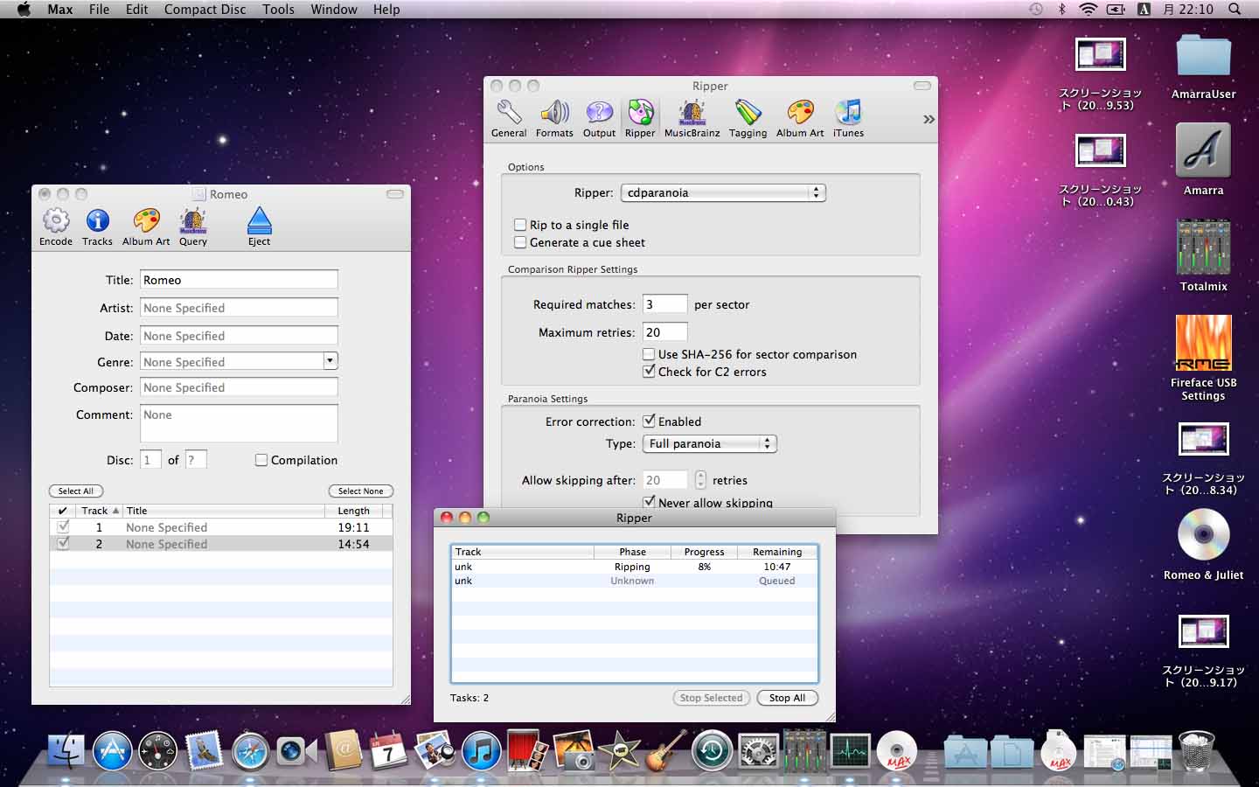Open Time Machine from the Dock
Screen dimensions: 1259x787
pos(712,750)
